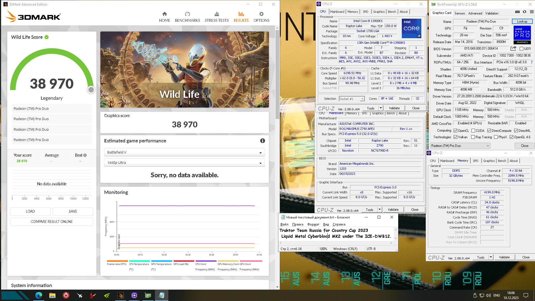
Task: Open the GPU selection dropdown in GPU-Z
Action: (x=460, y=145)
